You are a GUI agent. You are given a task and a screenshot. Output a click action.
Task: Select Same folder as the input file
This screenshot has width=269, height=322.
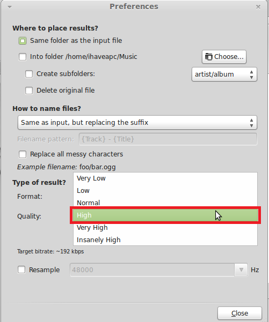[23, 41]
